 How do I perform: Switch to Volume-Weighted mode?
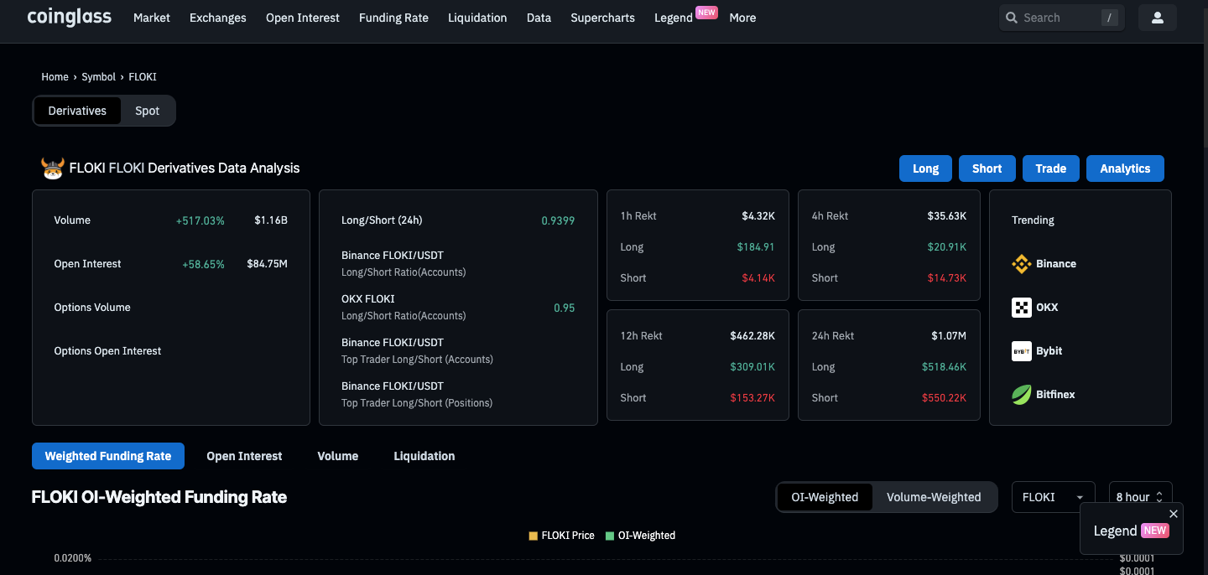pos(934,497)
